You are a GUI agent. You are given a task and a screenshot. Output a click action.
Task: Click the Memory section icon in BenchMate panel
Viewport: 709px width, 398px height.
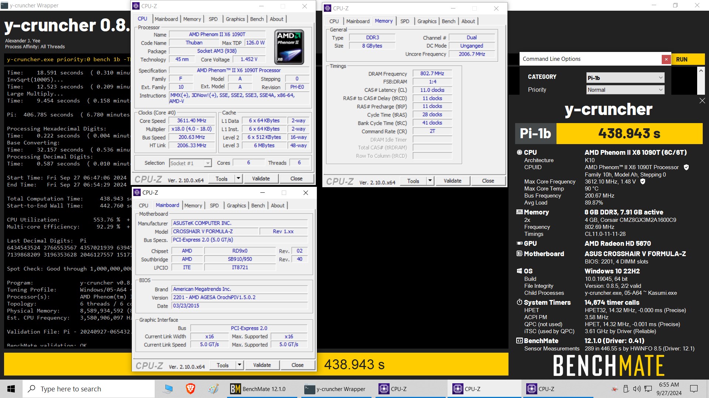[x=519, y=212]
